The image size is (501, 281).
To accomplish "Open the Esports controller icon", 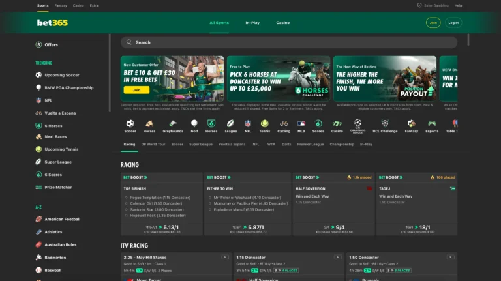I will 432,126.
